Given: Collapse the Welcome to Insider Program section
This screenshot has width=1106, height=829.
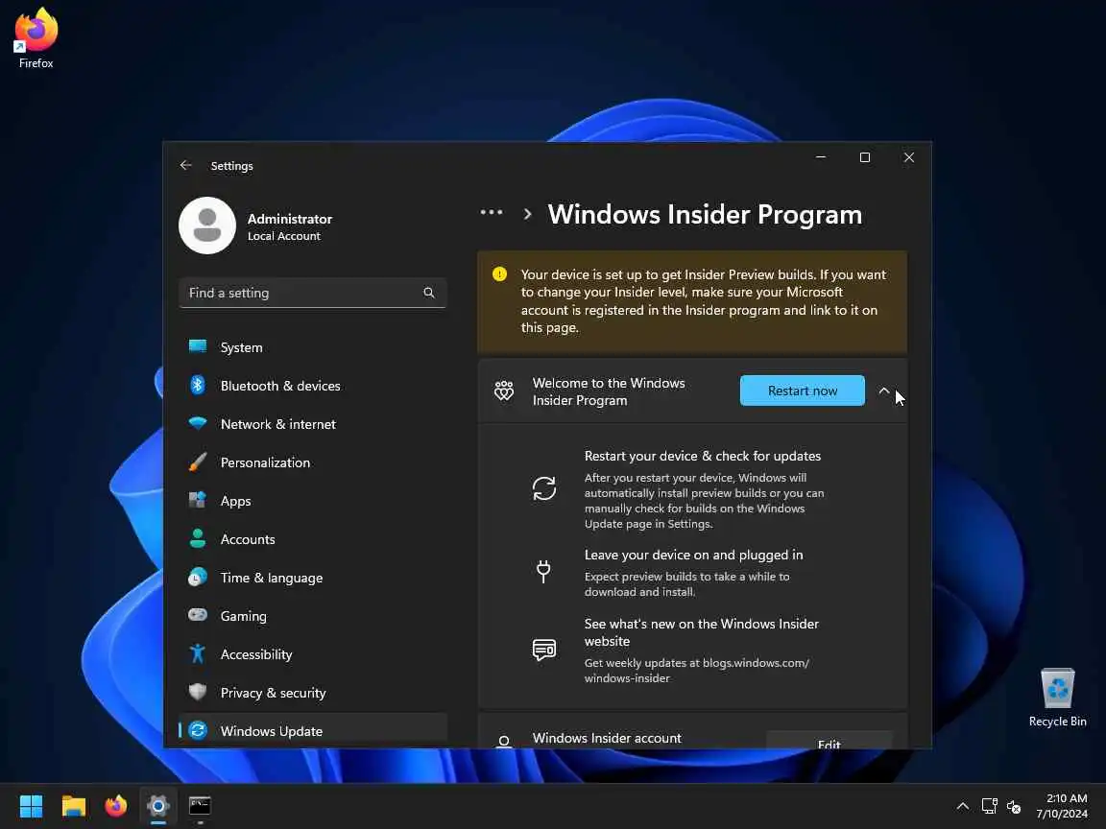Looking at the screenshot, I should pos(884,391).
